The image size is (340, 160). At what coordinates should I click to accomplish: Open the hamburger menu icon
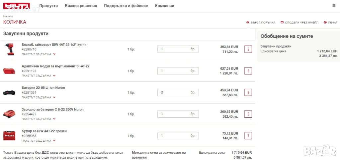pyautogui.click(x=334, y=6)
